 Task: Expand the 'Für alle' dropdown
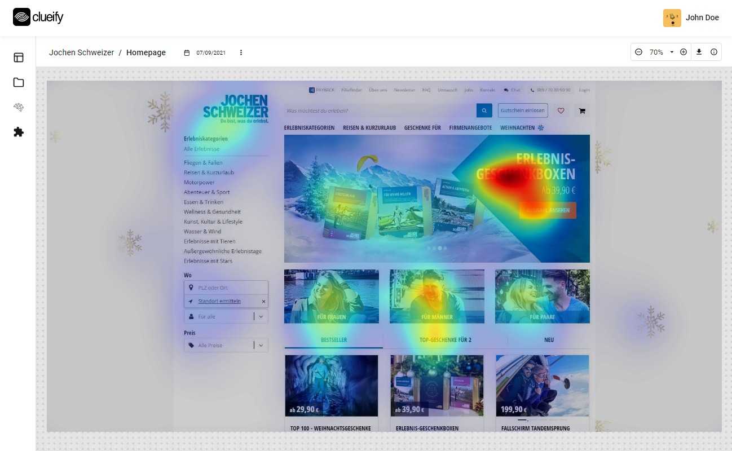(x=260, y=316)
